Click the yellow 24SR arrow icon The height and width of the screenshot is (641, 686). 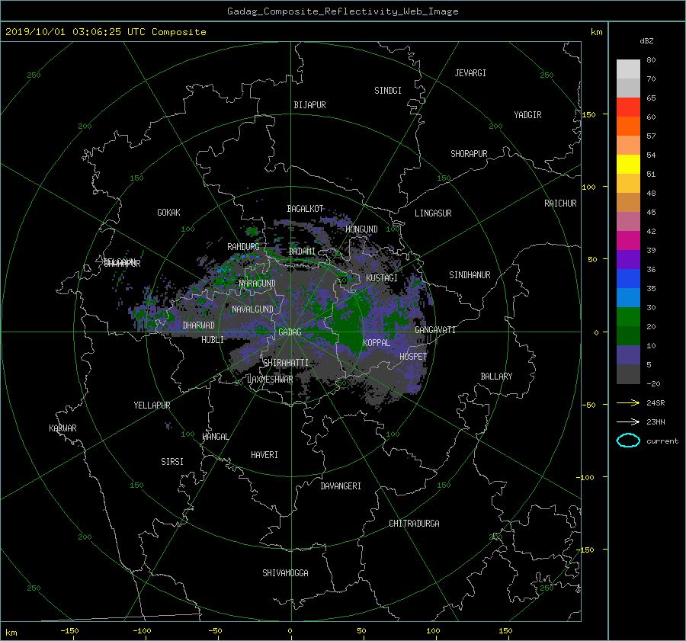click(628, 402)
